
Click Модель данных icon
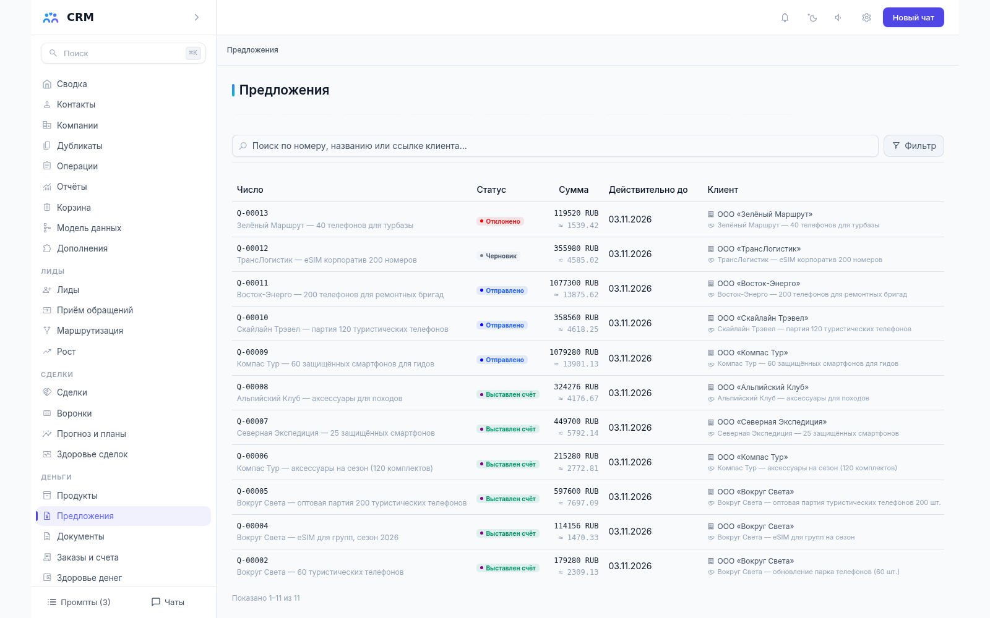tap(47, 227)
